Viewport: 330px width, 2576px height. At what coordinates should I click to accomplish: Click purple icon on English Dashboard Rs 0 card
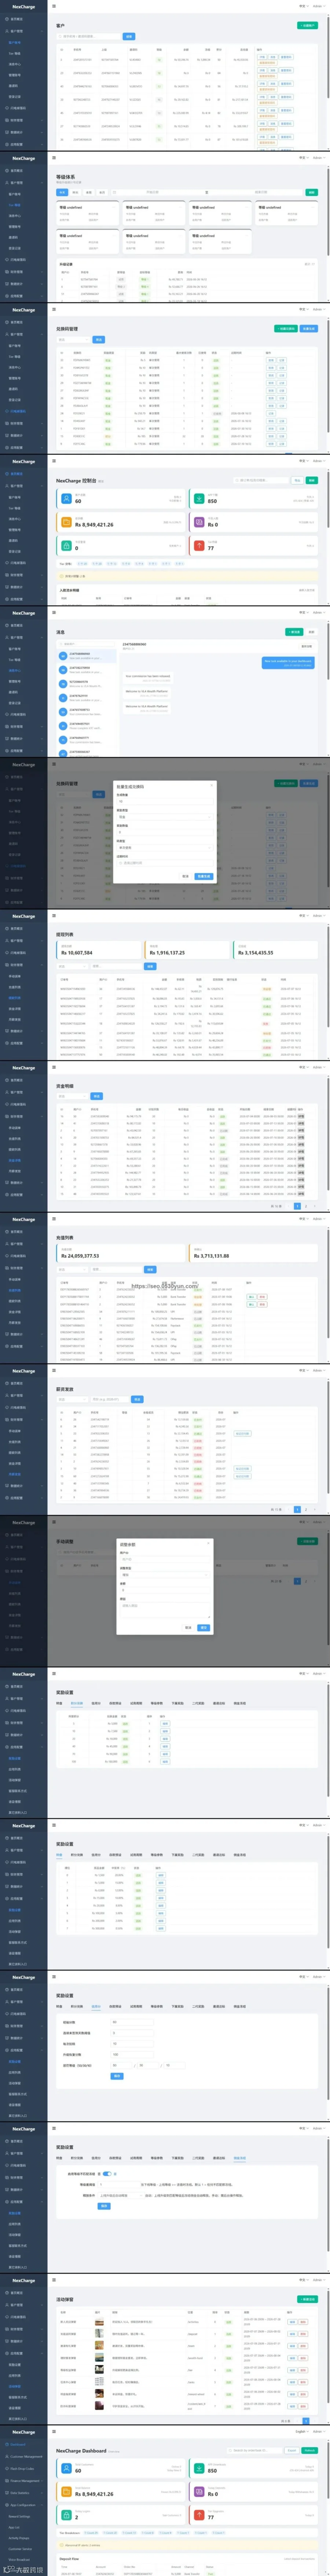tap(199, 2492)
